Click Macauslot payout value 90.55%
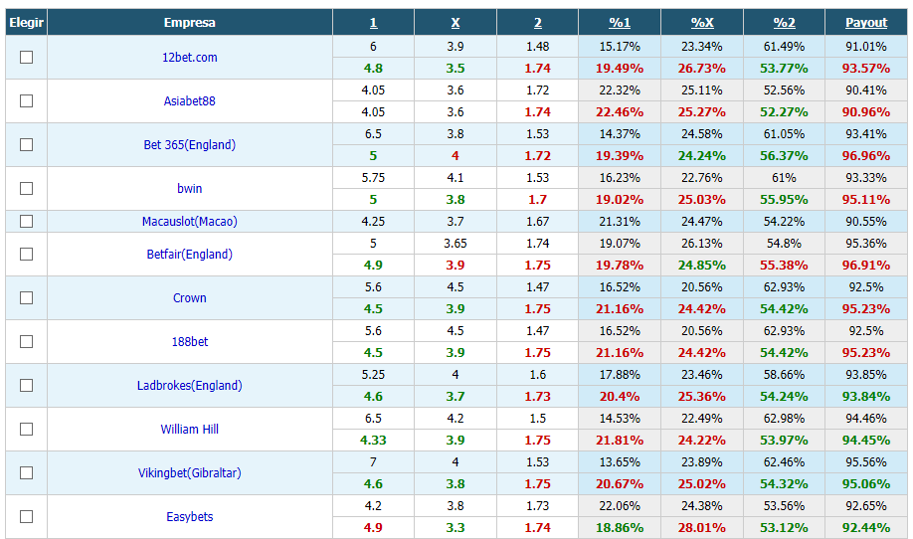Screen dimensions: 913x539 click(x=866, y=221)
